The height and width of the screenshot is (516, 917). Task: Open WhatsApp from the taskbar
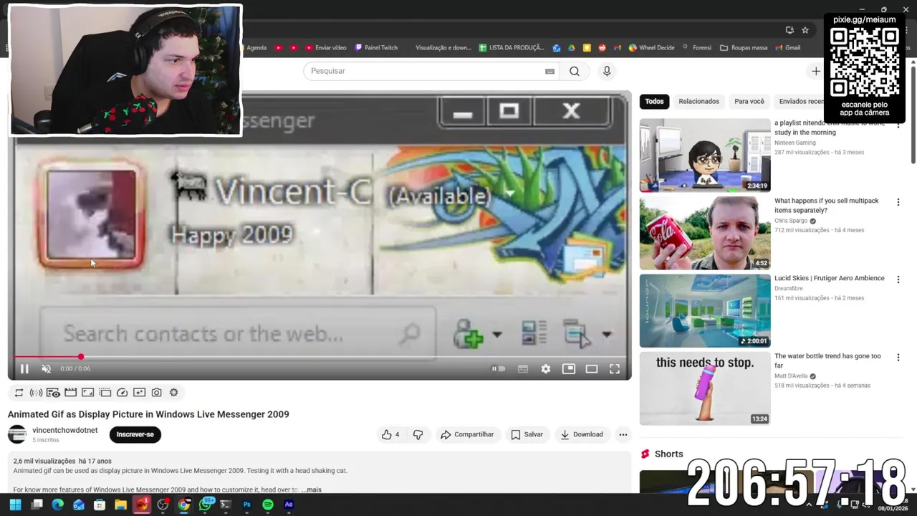pyautogui.click(x=205, y=505)
